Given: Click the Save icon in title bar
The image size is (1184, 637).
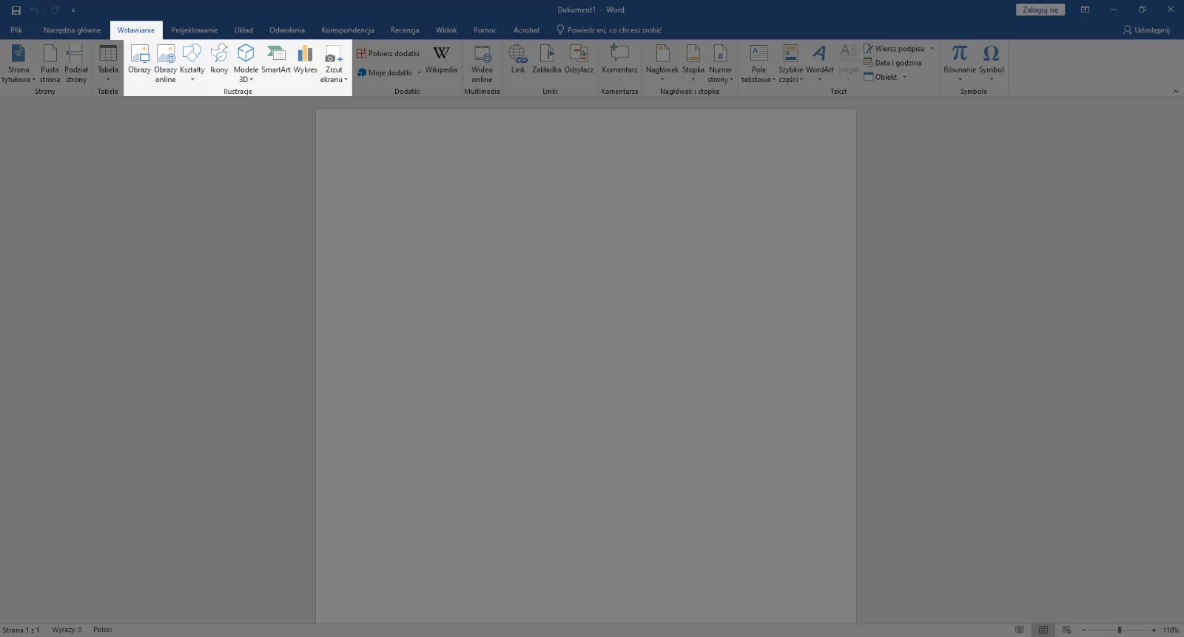Looking at the screenshot, I should coord(16,10).
